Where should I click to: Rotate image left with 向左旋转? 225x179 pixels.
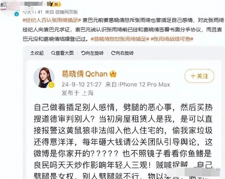[92, 53]
